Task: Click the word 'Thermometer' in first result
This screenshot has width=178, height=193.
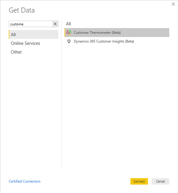Action: 100,32
